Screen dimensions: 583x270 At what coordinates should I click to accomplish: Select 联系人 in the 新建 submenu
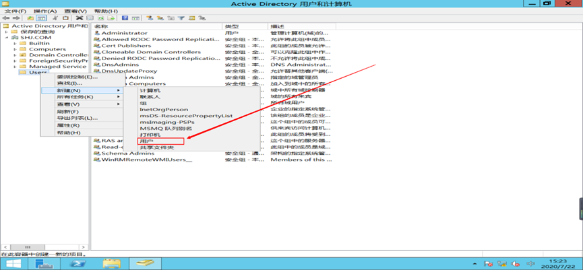pos(191,96)
